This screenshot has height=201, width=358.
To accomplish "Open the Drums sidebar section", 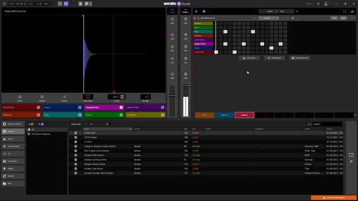I will (x=13, y=139).
